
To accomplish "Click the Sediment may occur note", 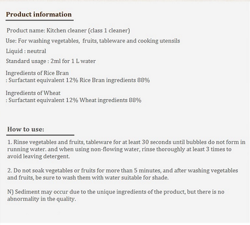I will point(116,192).
